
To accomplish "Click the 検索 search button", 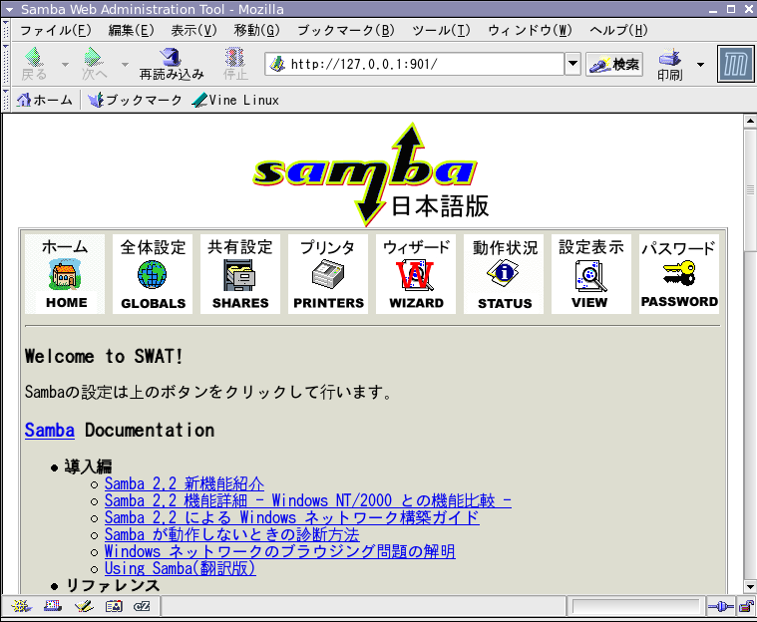I will pyautogui.click(x=614, y=64).
